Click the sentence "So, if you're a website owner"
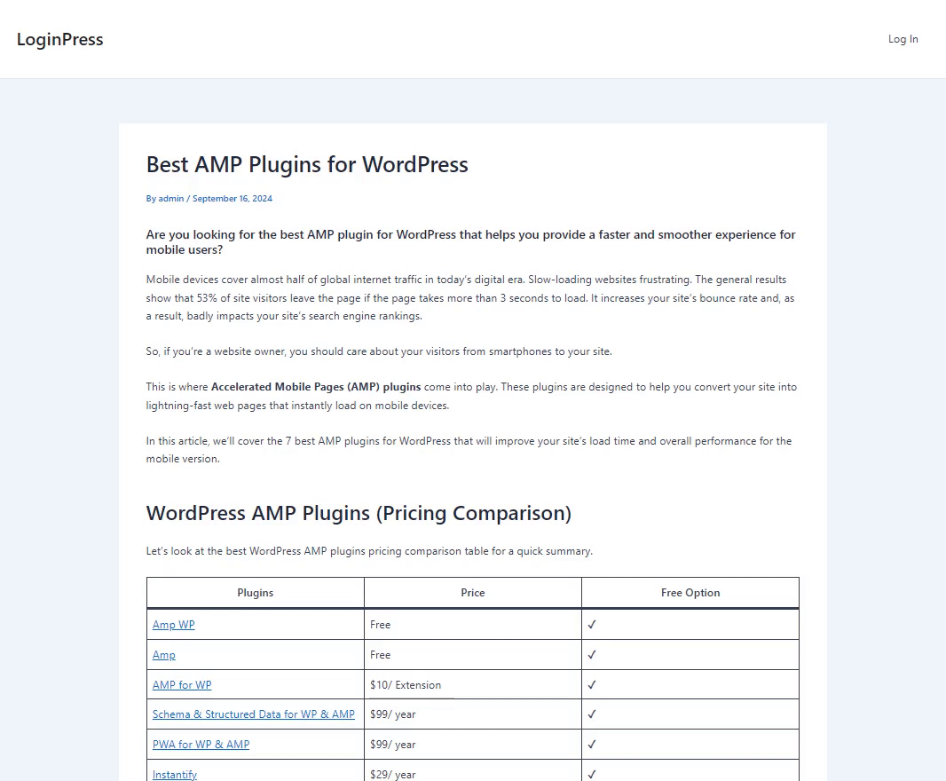This screenshot has width=946, height=781. (379, 351)
